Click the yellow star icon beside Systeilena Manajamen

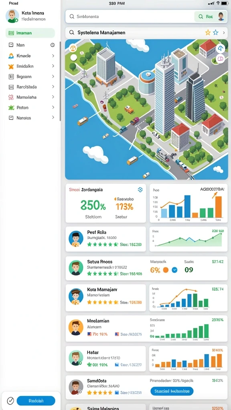point(208,33)
